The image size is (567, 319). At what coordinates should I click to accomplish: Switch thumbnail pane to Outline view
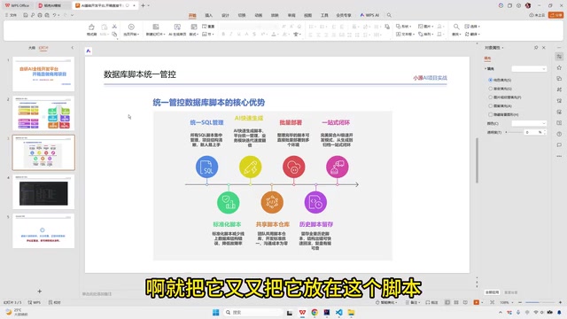[32, 48]
